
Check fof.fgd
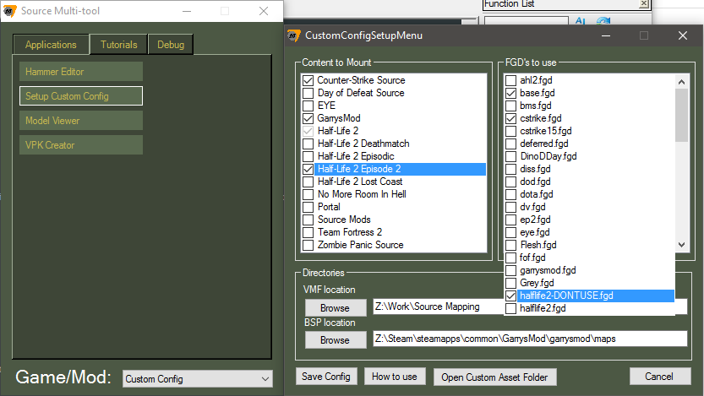pos(510,258)
